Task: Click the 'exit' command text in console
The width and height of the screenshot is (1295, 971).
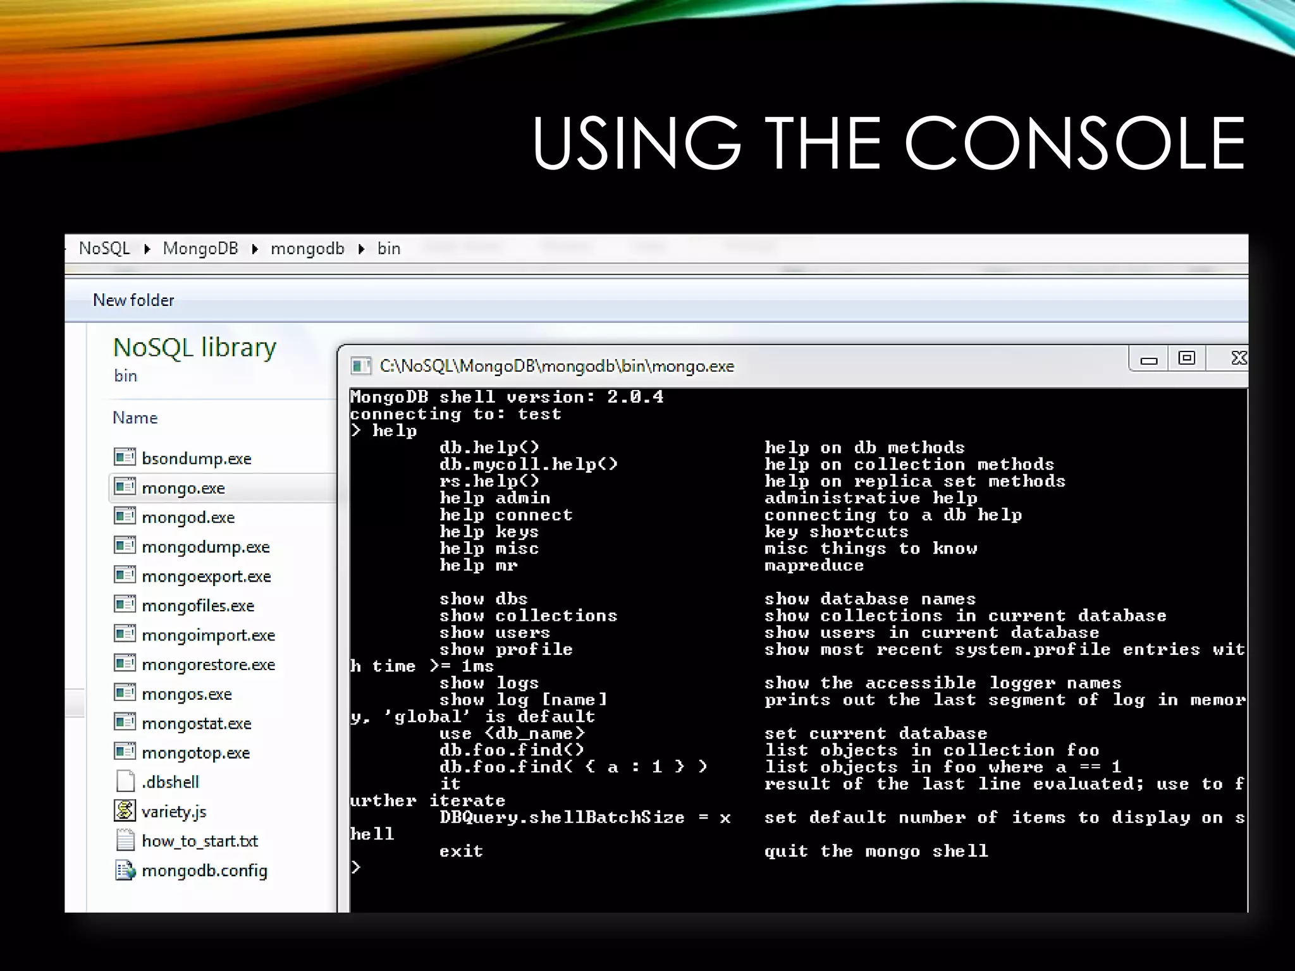Action: click(x=461, y=851)
